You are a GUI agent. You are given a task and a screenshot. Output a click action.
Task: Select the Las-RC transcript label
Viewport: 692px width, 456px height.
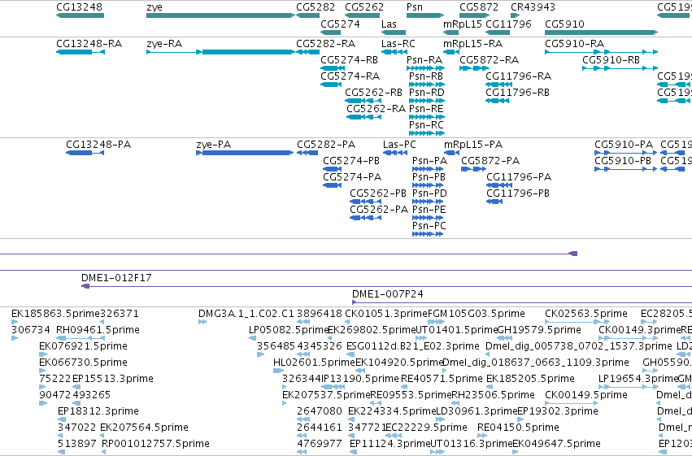398,44
